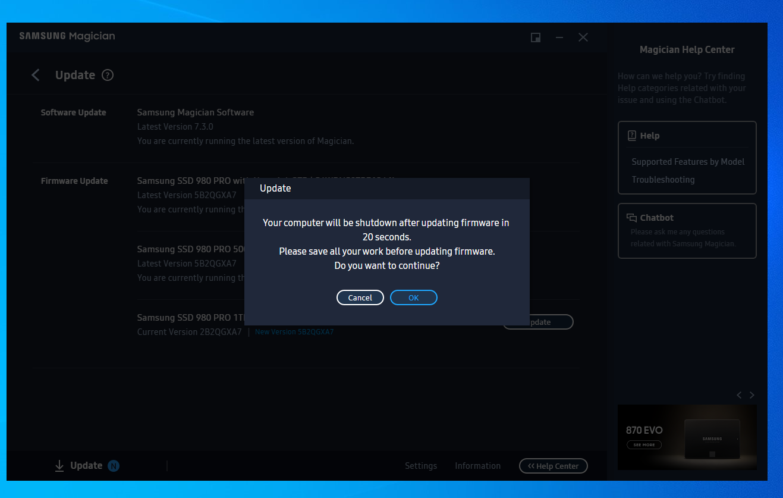Click the Samsung Magician Software heading
The height and width of the screenshot is (498, 783).
tap(196, 112)
